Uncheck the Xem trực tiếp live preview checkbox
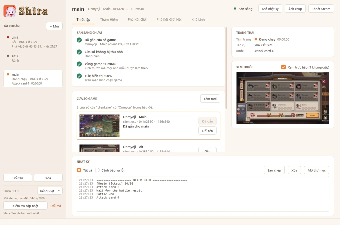The image size is (340, 225). pyautogui.click(x=283, y=67)
